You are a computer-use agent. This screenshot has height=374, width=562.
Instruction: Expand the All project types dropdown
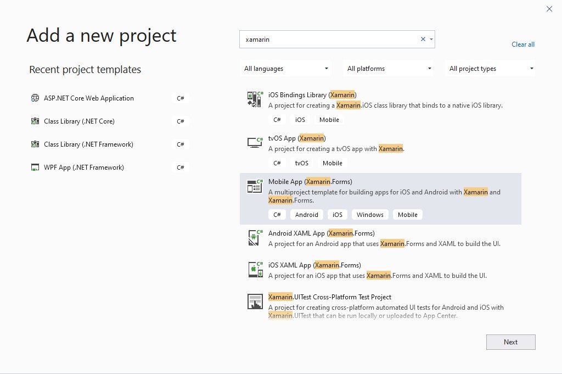491,69
